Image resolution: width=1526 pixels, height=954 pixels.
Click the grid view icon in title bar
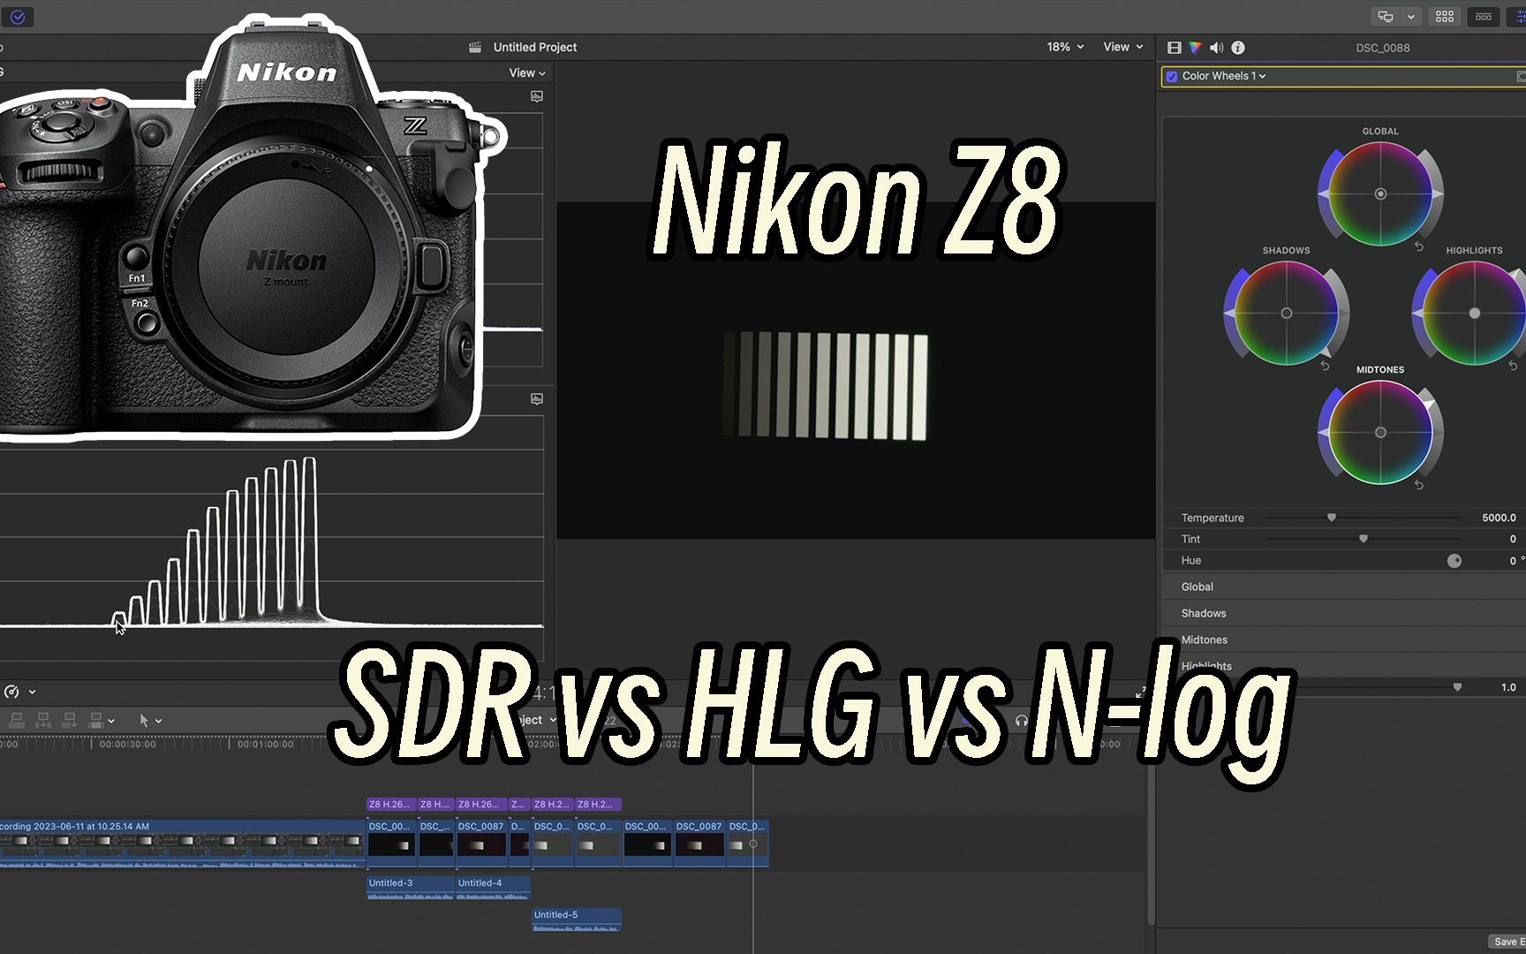click(x=1446, y=16)
